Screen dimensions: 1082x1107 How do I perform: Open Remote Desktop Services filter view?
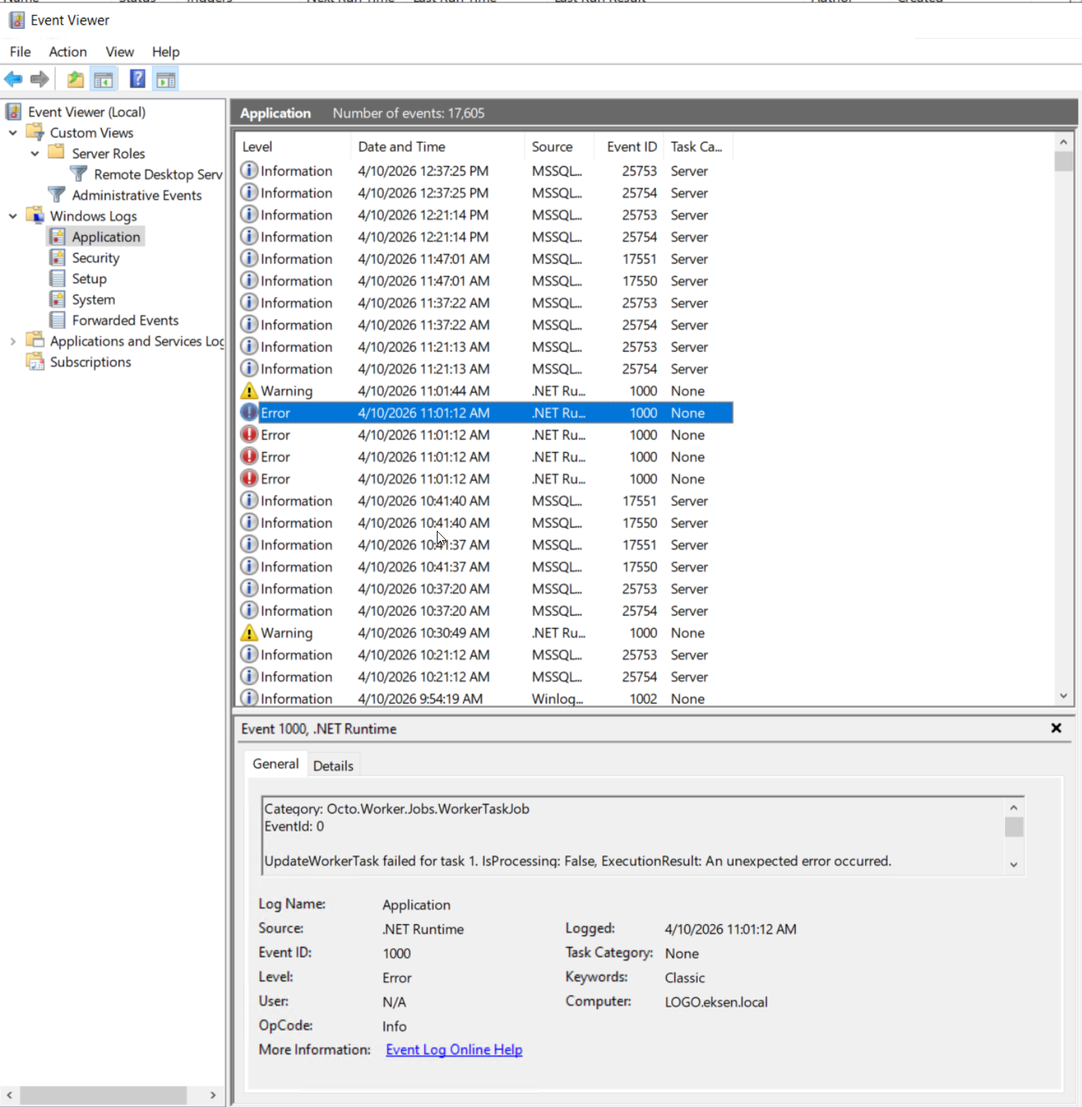tap(157, 174)
